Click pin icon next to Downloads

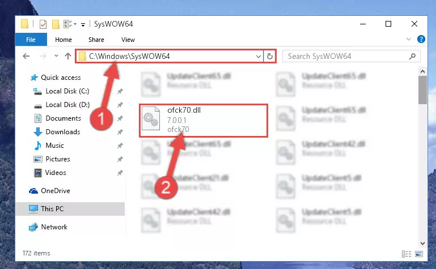(x=120, y=132)
